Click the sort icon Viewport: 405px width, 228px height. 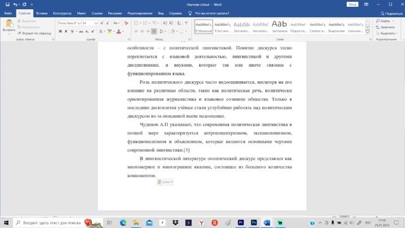pos(178,23)
